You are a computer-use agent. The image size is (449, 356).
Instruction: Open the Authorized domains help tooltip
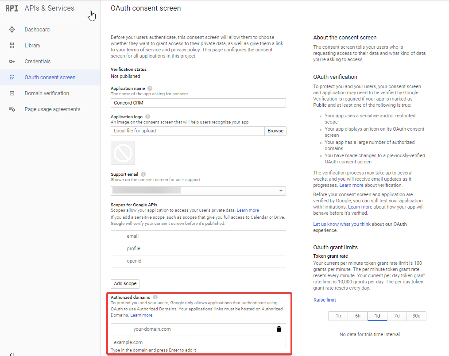155,297
